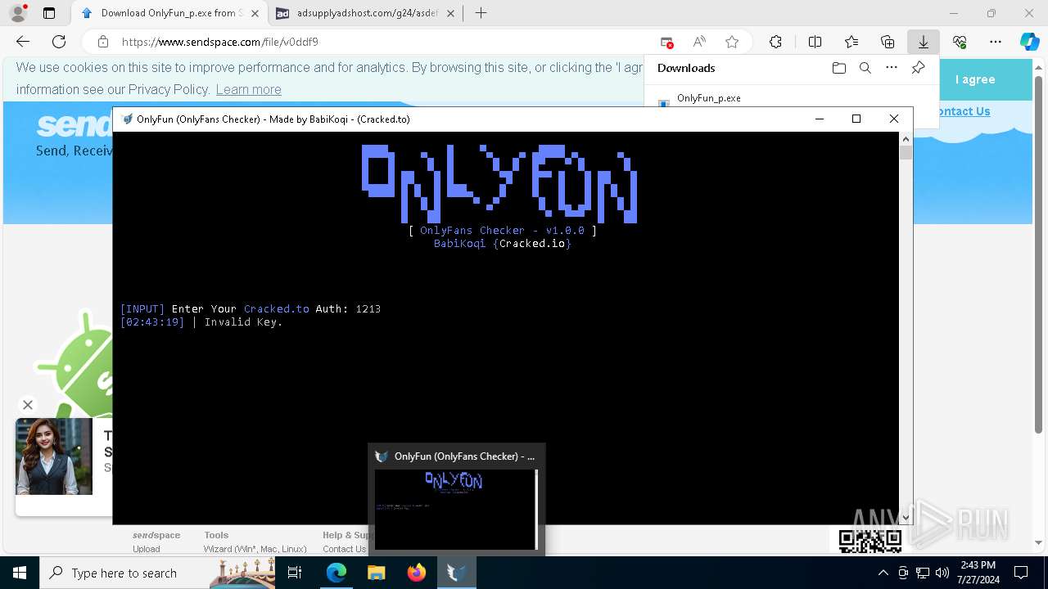Image resolution: width=1048 pixels, height=589 pixels.
Task: Click the Invalid Key message line
Action: [201, 322]
